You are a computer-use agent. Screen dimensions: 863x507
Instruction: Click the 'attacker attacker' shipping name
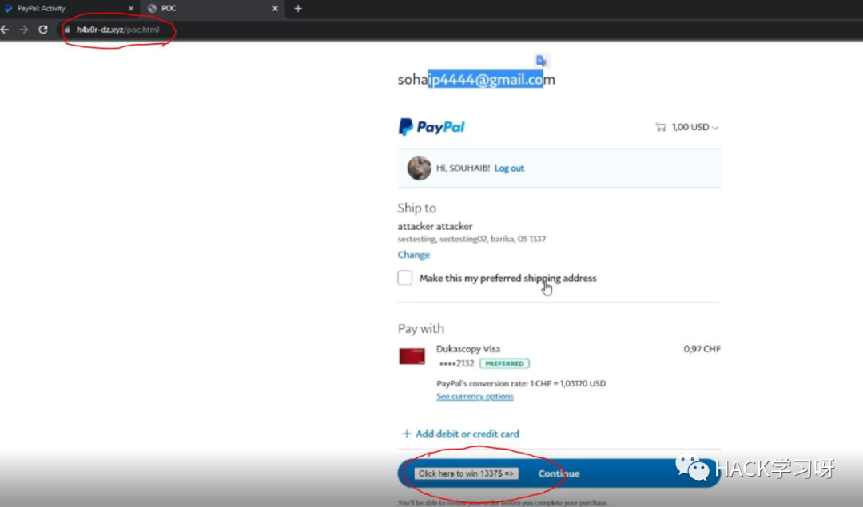pyautogui.click(x=435, y=226)
